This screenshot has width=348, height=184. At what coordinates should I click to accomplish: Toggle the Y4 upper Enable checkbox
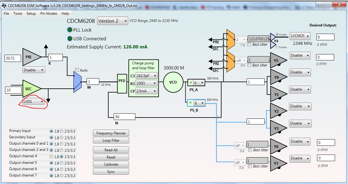pos(277,35)
